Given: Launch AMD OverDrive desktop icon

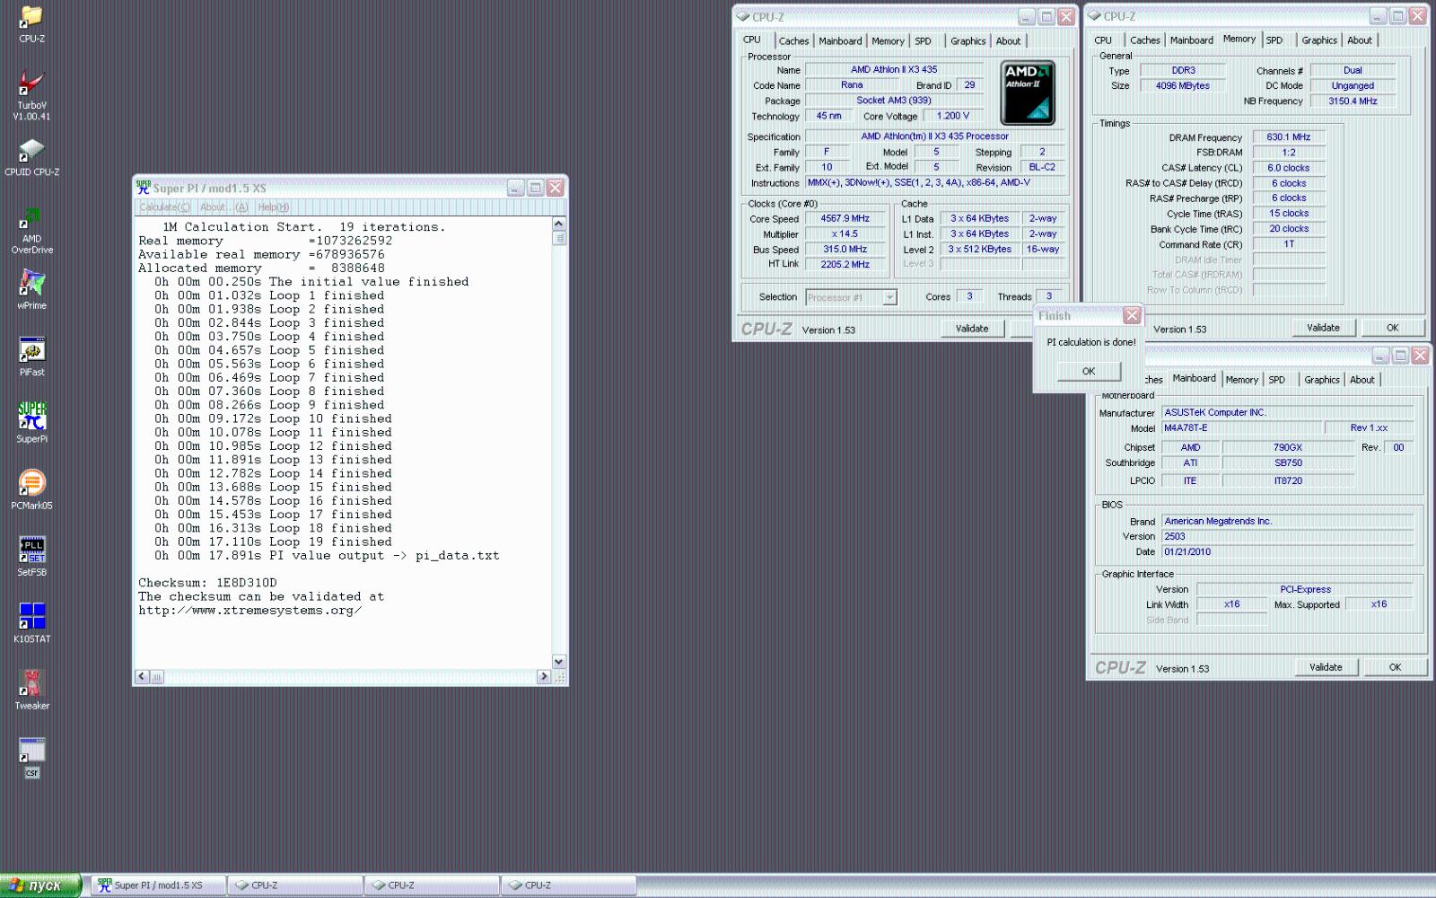Looking at the screenshot, I should point(31,230).
